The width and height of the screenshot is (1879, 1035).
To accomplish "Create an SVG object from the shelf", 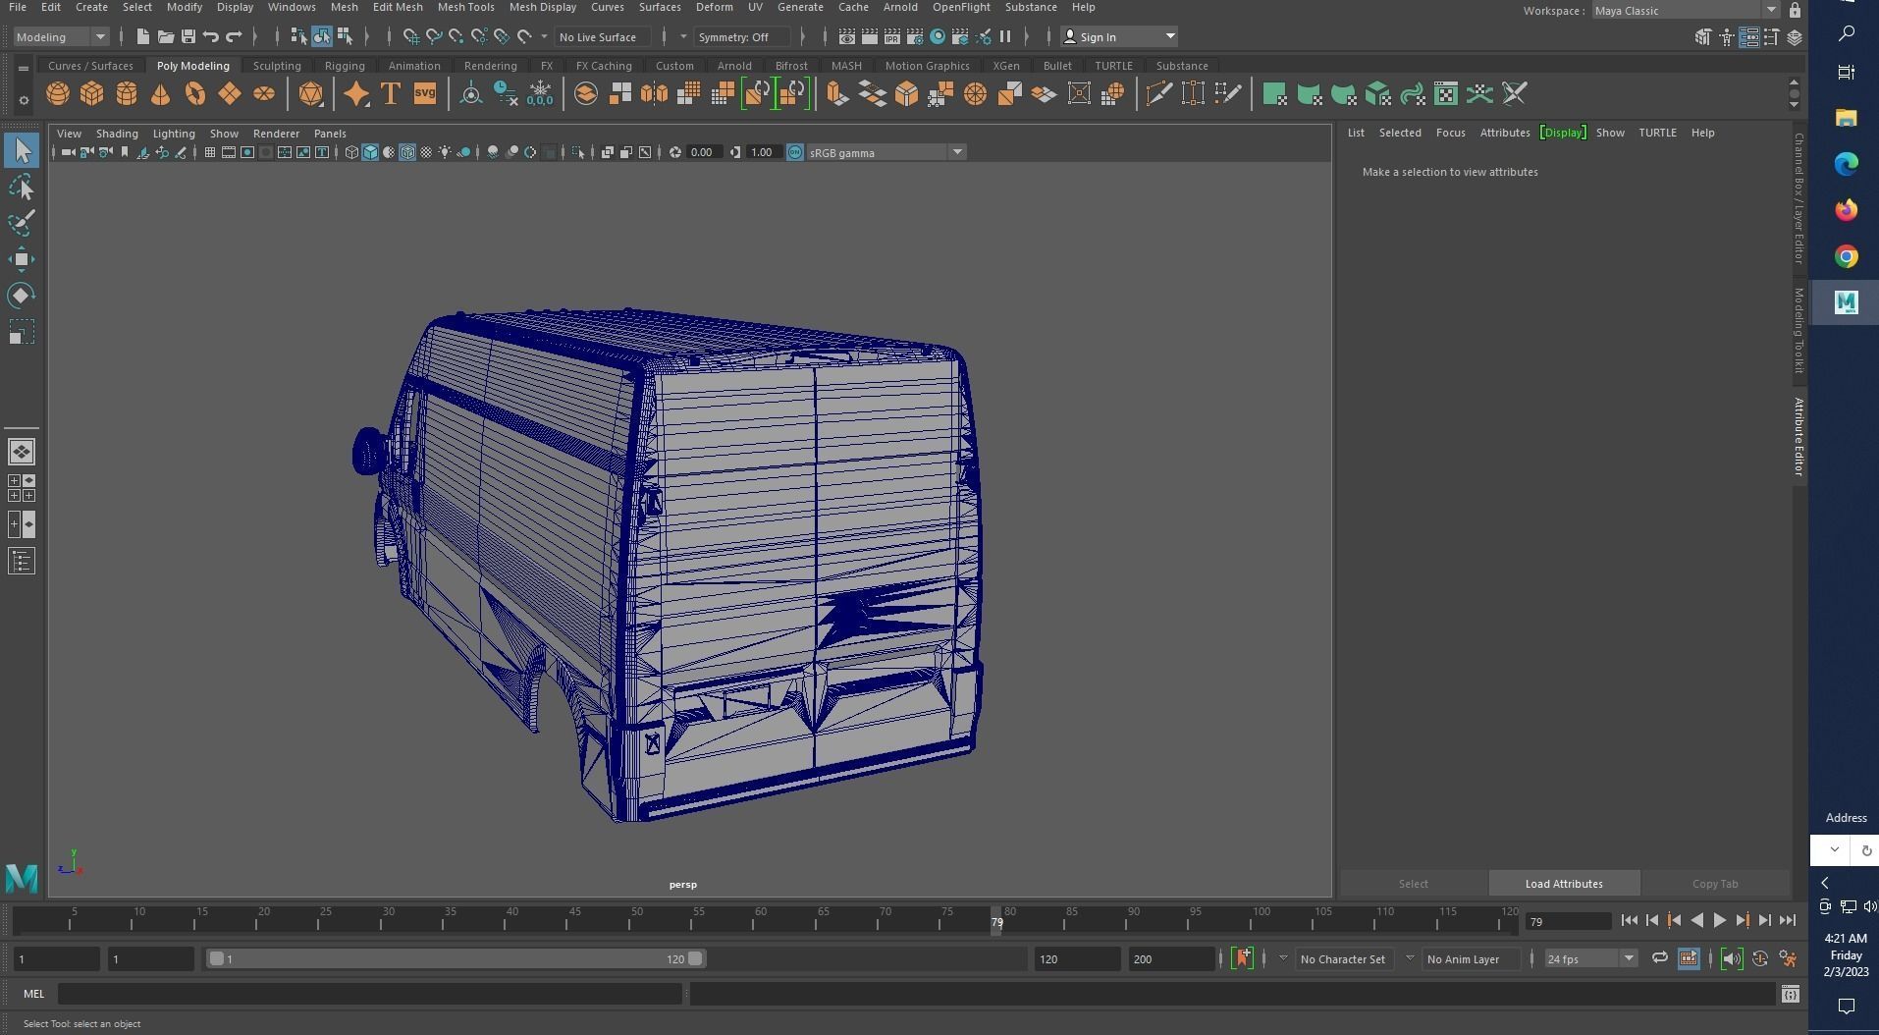I will pos(424,93).
